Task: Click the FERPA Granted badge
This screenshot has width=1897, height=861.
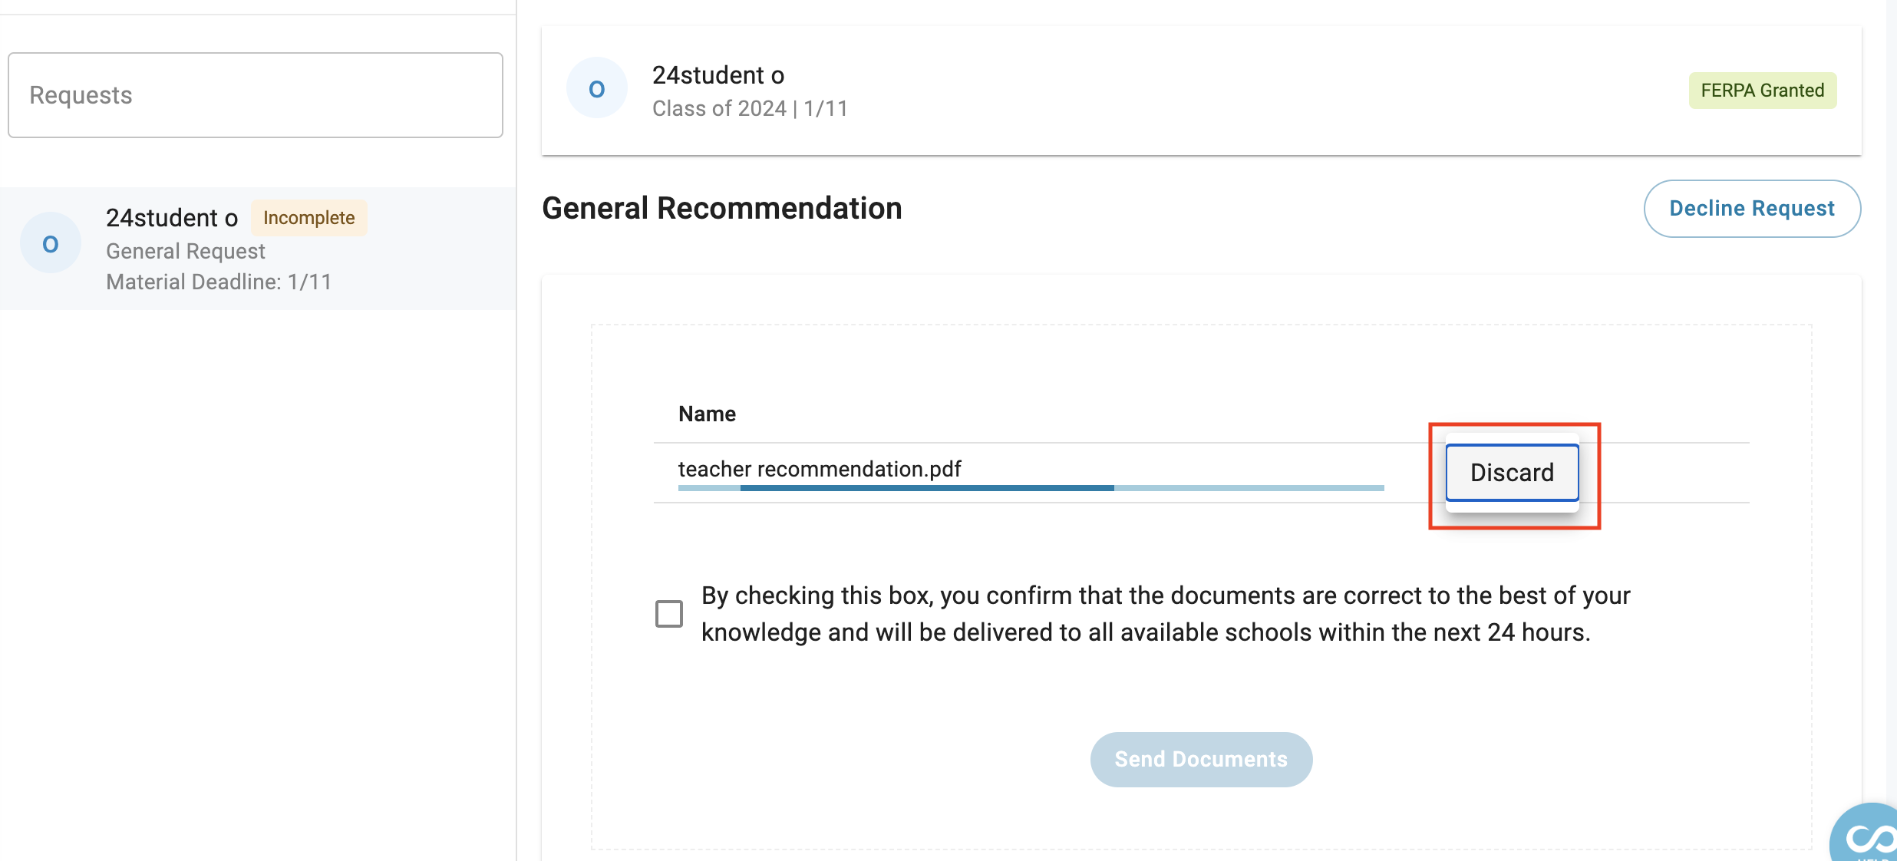Action: pos(1762,91)
